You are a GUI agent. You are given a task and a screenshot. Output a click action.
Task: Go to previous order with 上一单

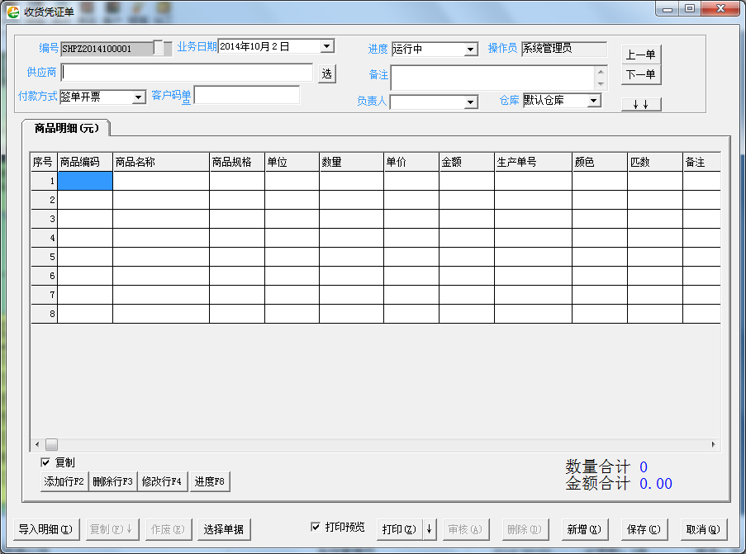(641, 54)
